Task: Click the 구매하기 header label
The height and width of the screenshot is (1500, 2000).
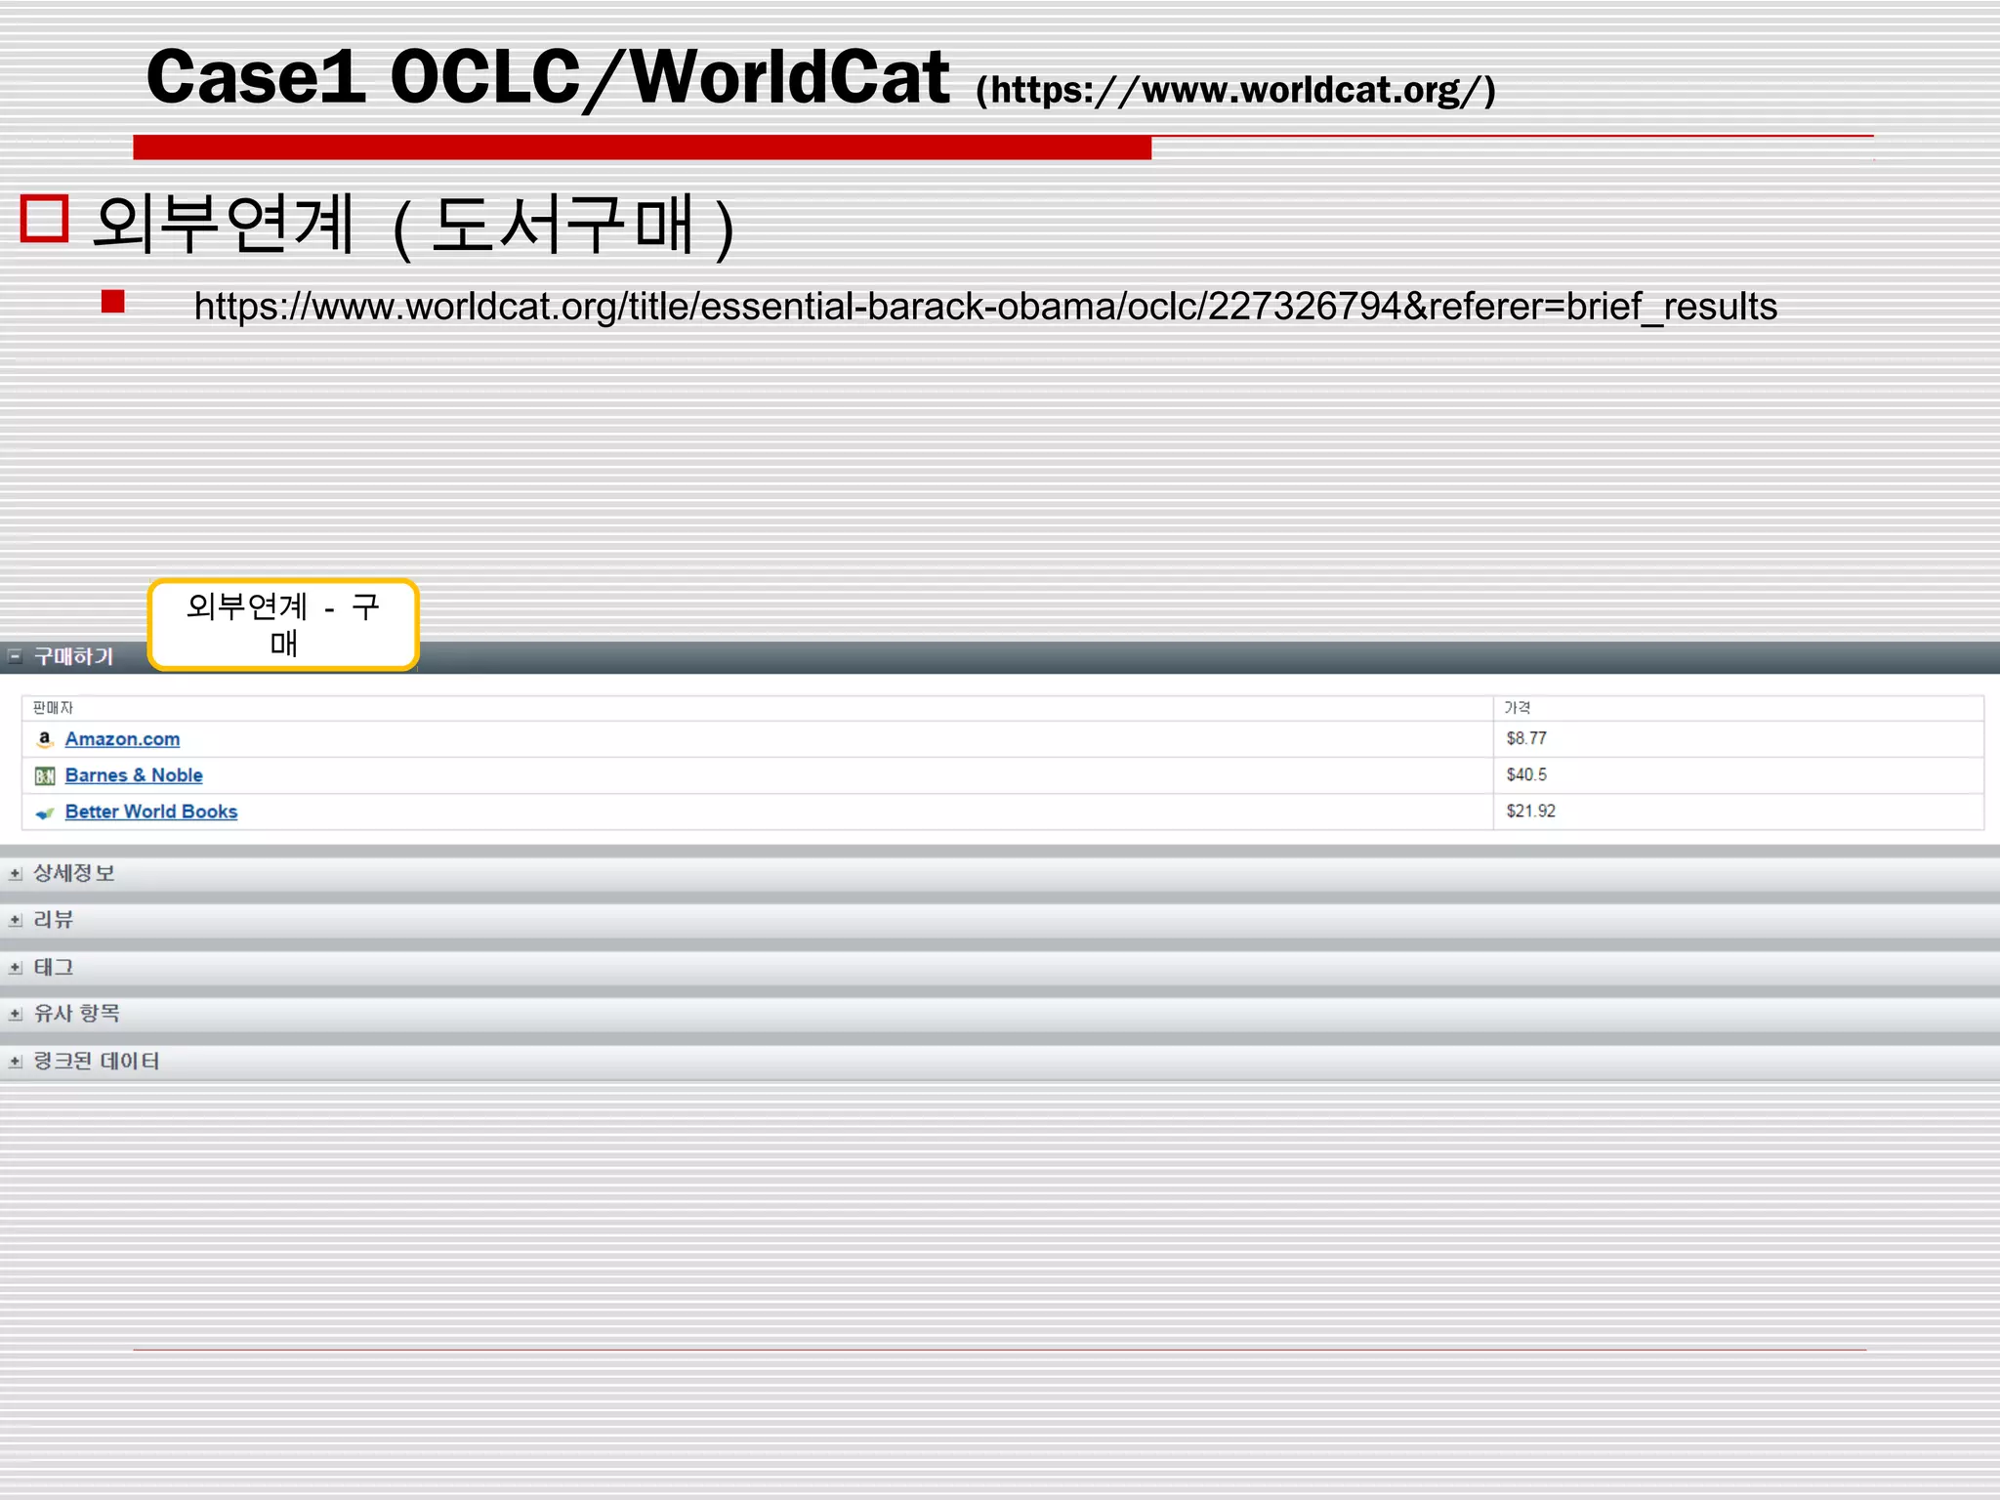Action: click(73, 656)
